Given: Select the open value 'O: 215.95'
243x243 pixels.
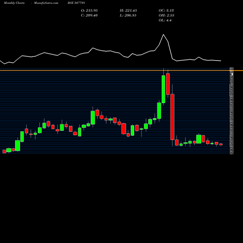Looking at the screenshot, I should 89,11.
